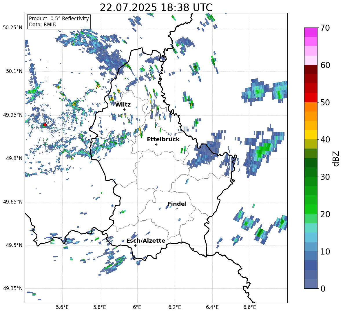Screen dimensions: 343x313
Task: Click the magenta top segment of the colorbar
Action: point(311,32)
